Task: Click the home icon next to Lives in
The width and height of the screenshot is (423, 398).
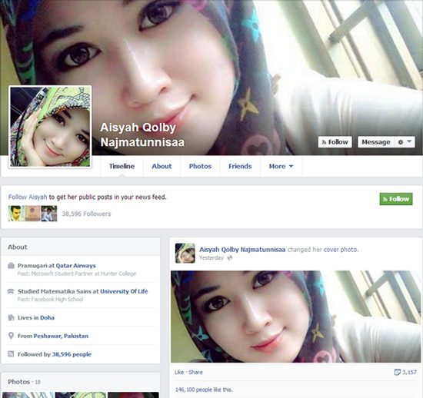Action: click(x=11, y=317)
